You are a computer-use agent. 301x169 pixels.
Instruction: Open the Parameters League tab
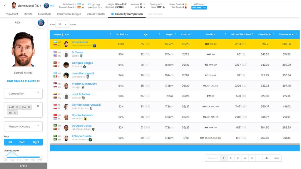click(x=69, y=14)
